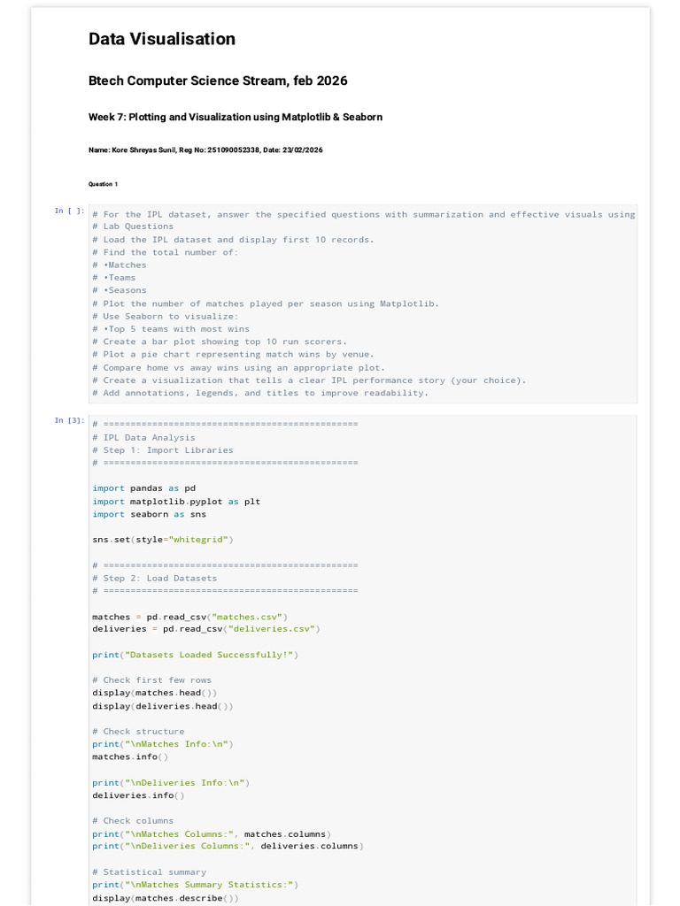Click the sns.set whitegrid style line
This screenshot has height=906, width=680.
[163, 540]
